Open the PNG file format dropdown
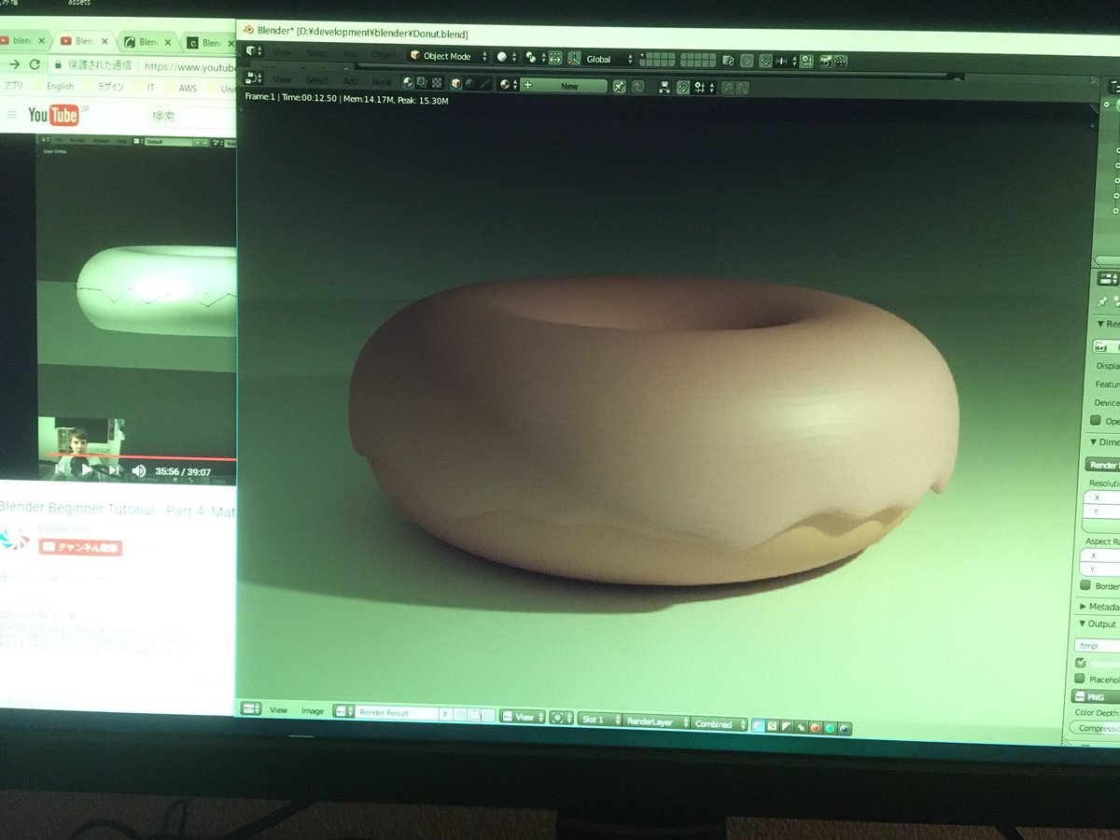The width and height of the screenshot is (1120, 840). [1095, 697]
